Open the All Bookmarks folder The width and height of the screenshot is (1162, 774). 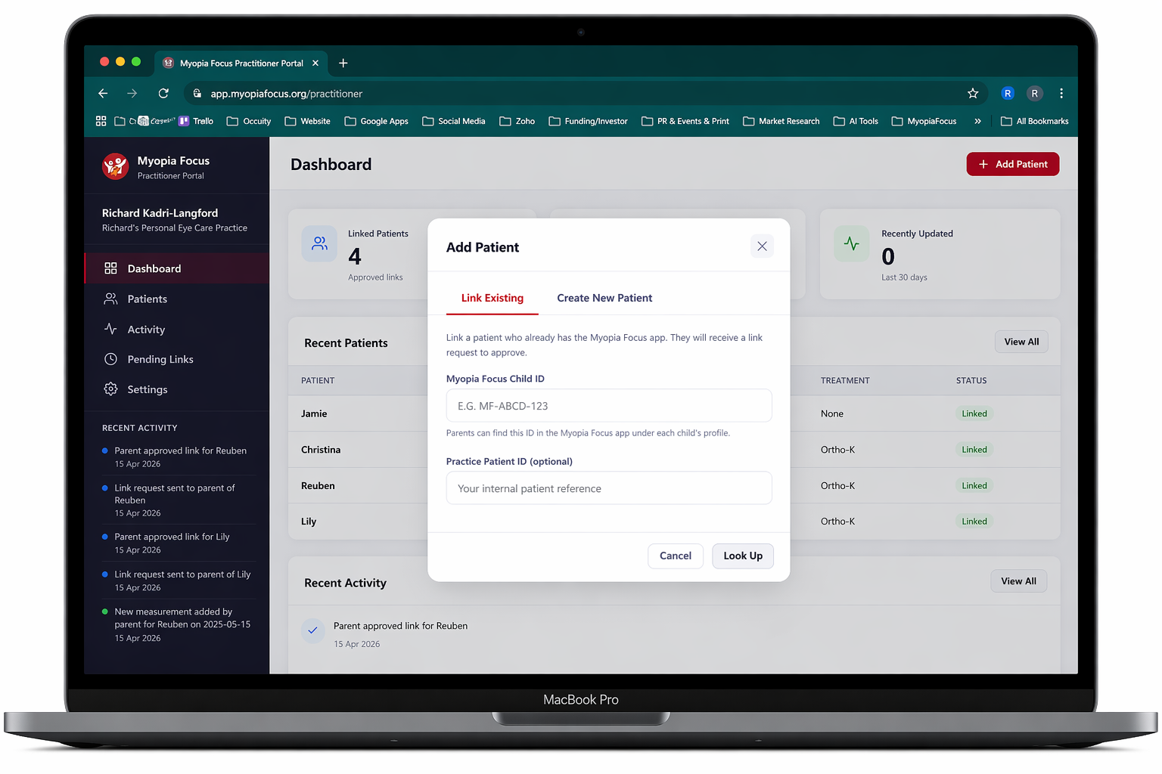(x=1034, y=121)
